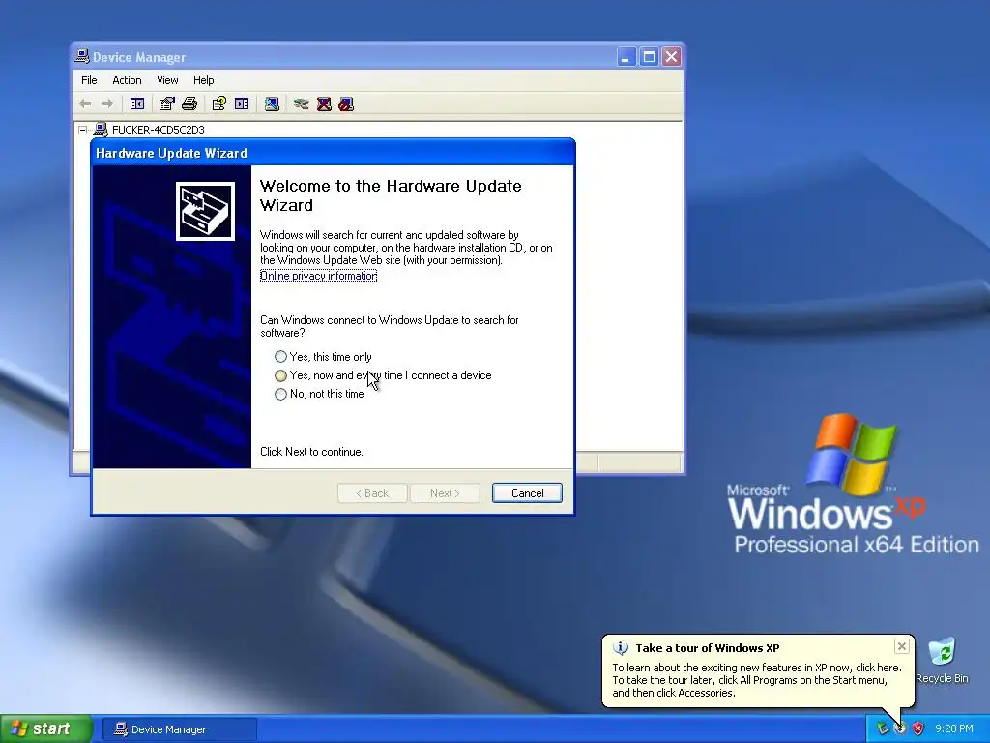Click the tour balloon text to learn XP features
This screenshot has height=743, width=990.
coord(756,680)
